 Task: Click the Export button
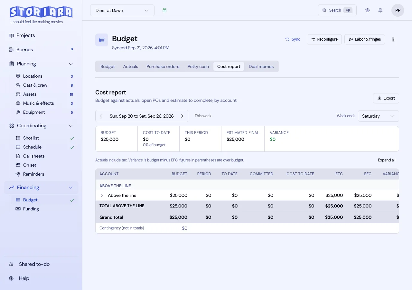coord(386,98)
